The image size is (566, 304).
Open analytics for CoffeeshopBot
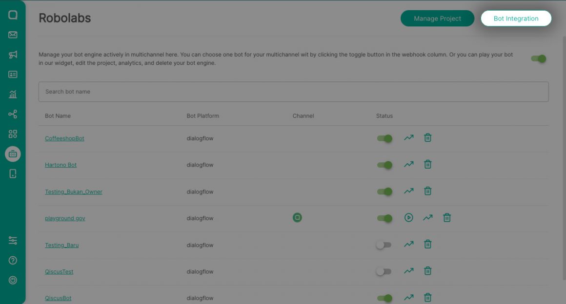pos(408,137)
